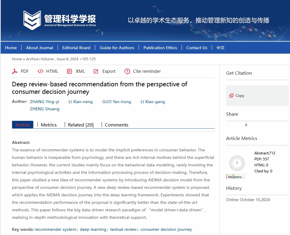Select the Article tab
The width and height of the screenshot is (290, 235).
coord(23,125)
